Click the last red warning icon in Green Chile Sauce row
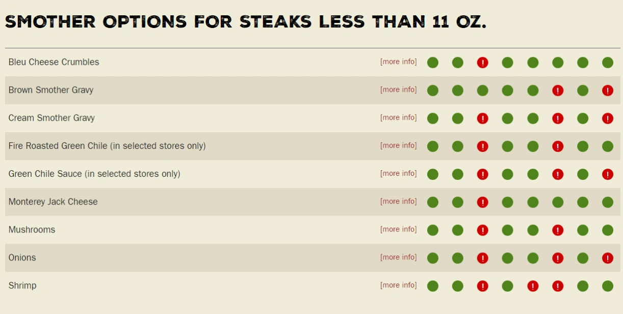The width and height of the screenshot is (623, 314). (x=607, y=174)
